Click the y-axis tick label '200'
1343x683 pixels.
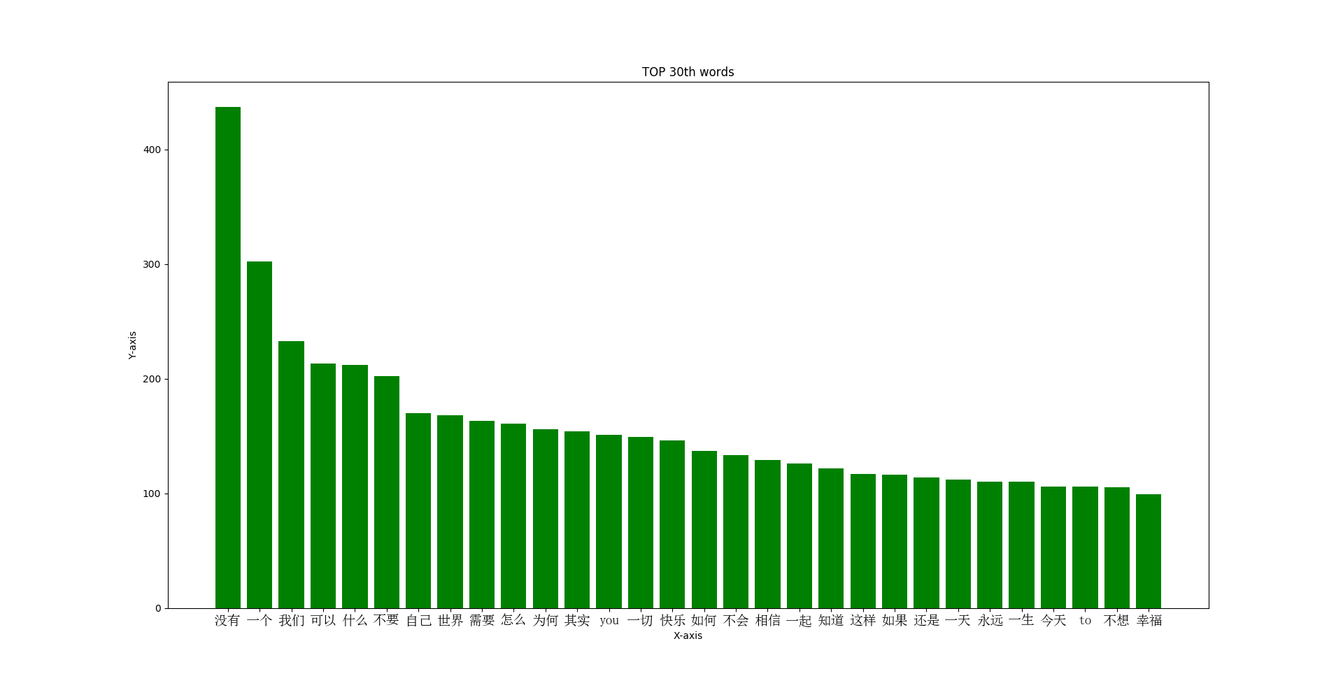(x=152, y=379)
